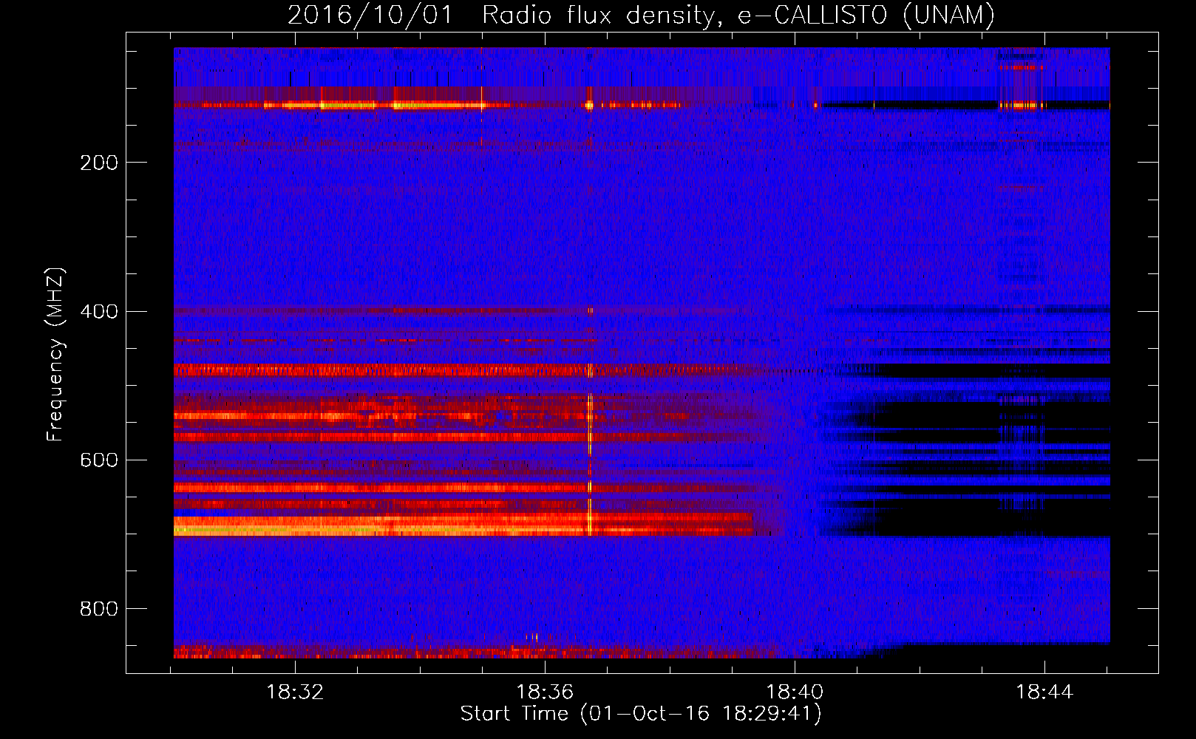Click the 200 frequency tick label

pyautogui.click(x=99, y=163)
